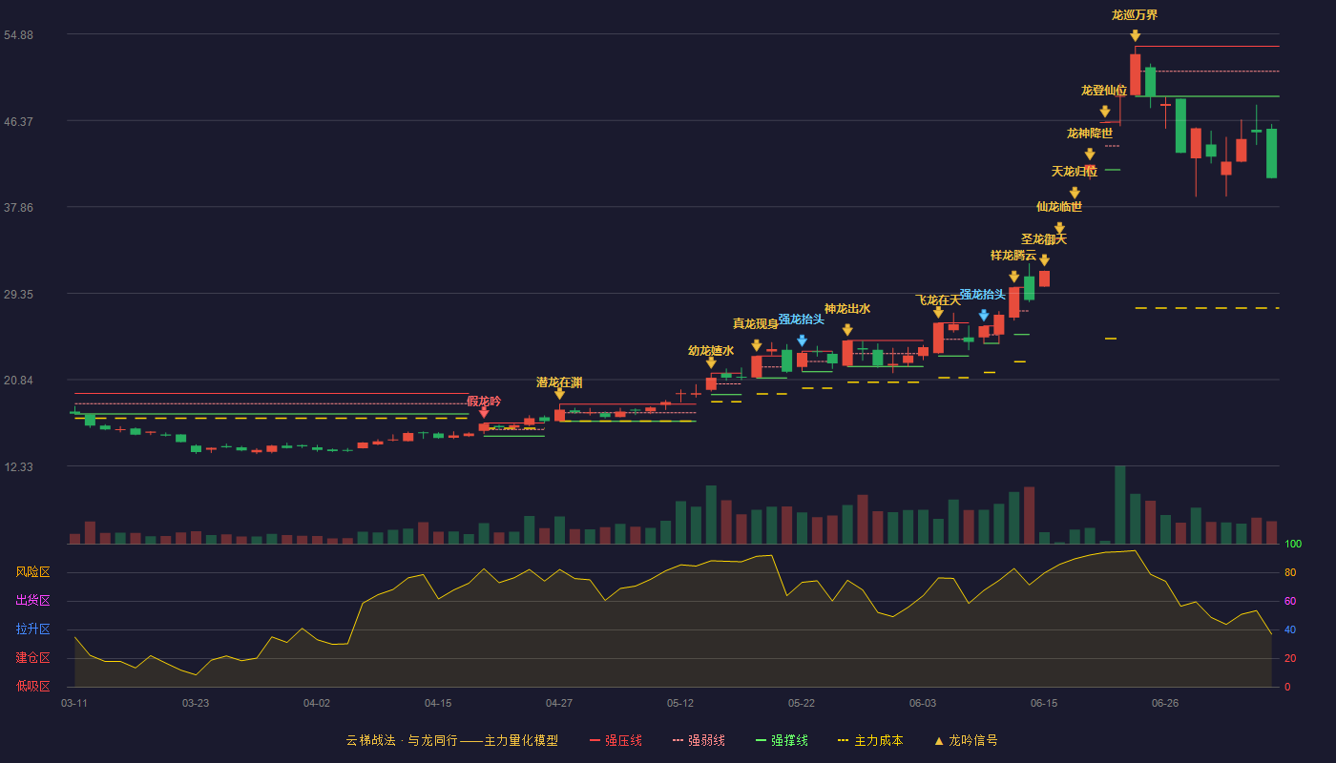The width and height of the screenshot is (1336, 763).
Task: Click the 出货区 zone label
Action: click(x=32, y=601)
